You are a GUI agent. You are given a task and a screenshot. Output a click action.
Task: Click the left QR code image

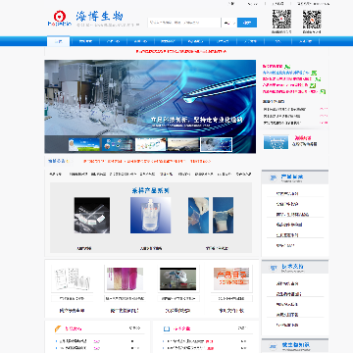(x=281, y=20)
